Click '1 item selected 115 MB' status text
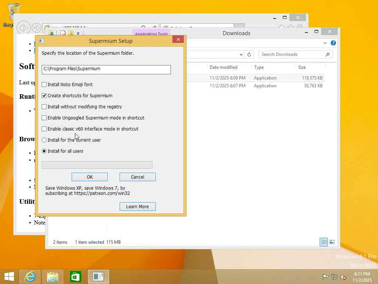 coord(97,242)
